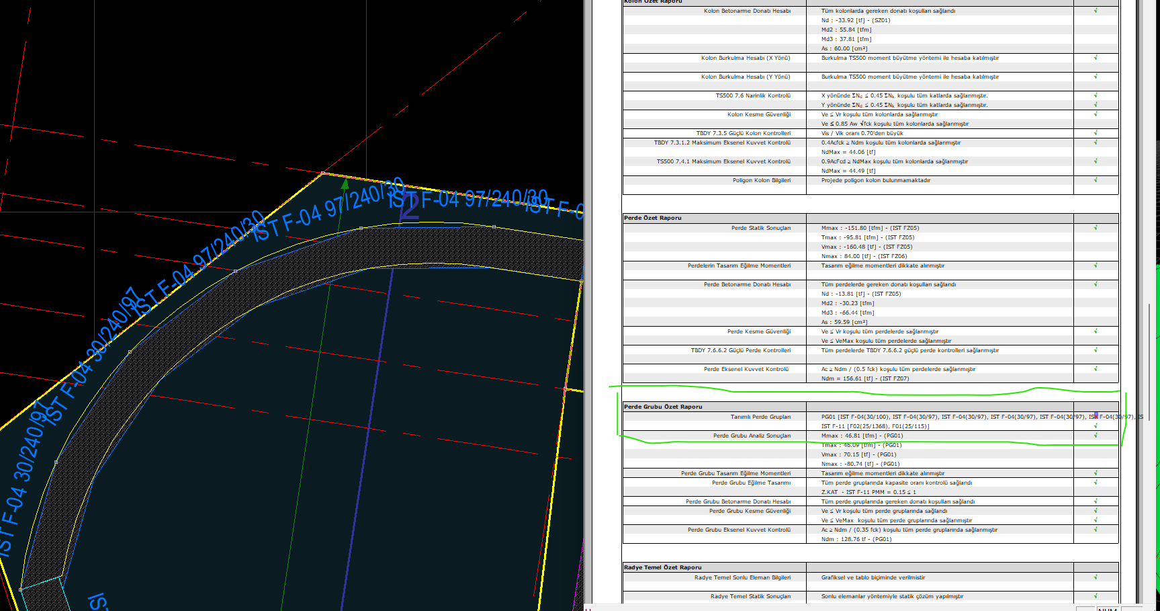Click 'Nmax : 84.00 [tf] - (IST FZ06)' value
Image resolution: width=1160 pixels, height=611 pixels.
pyautogui.click(x=864, y=256)
